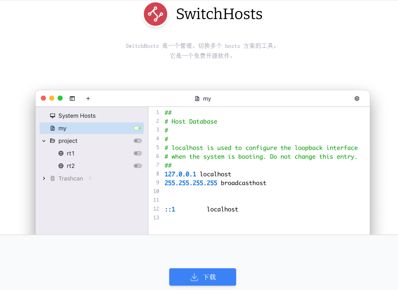
Task: Enable the project group switch
Action: click(x=137, y=140)
